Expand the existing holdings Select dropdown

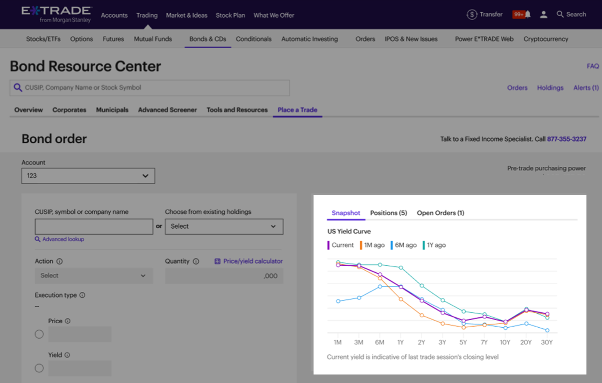(224, 226)
